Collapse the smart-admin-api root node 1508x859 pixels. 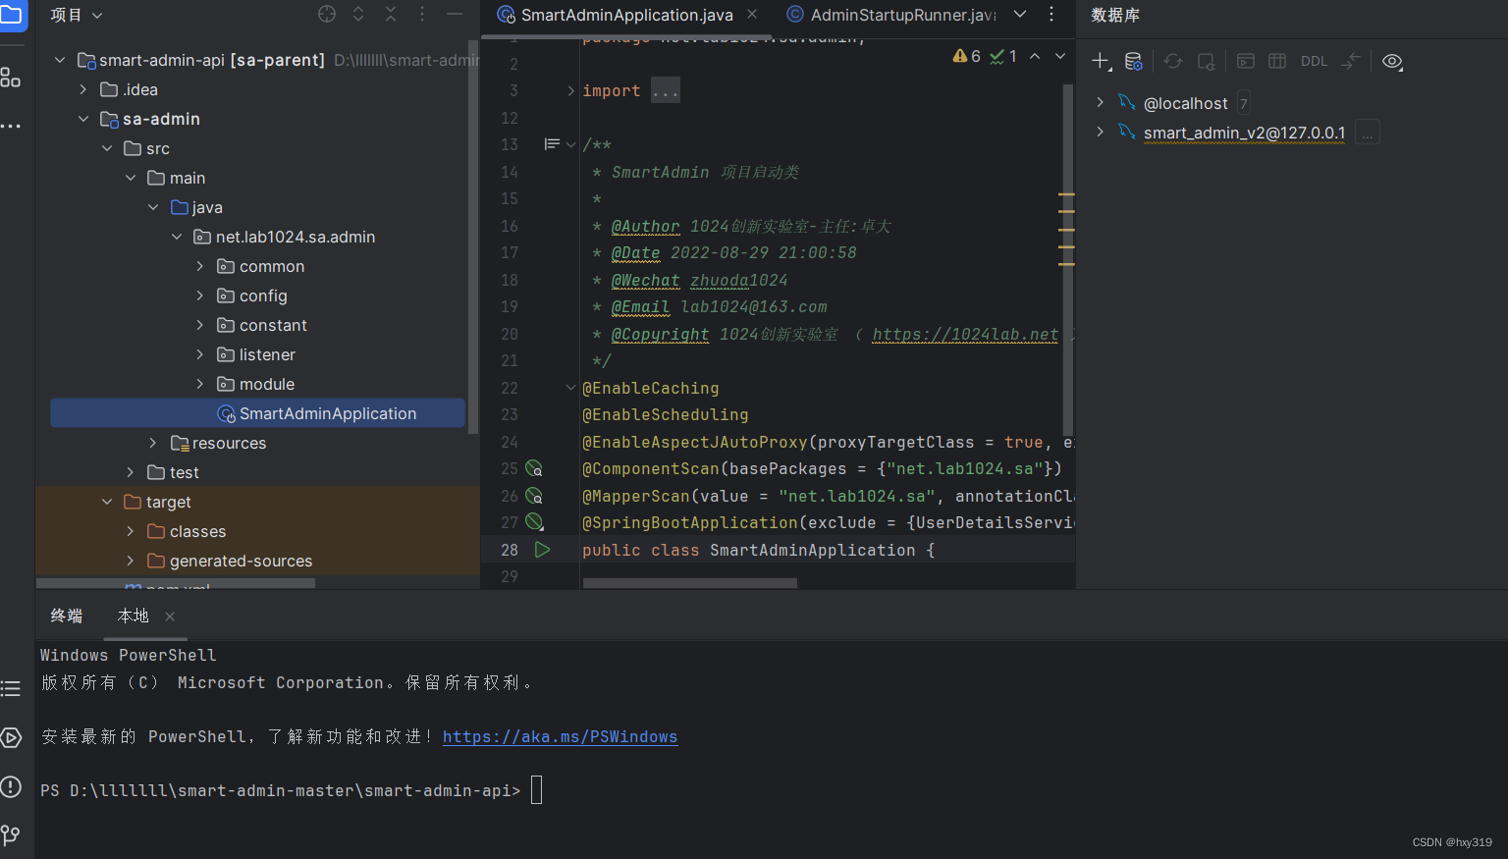tap(60, 60)
